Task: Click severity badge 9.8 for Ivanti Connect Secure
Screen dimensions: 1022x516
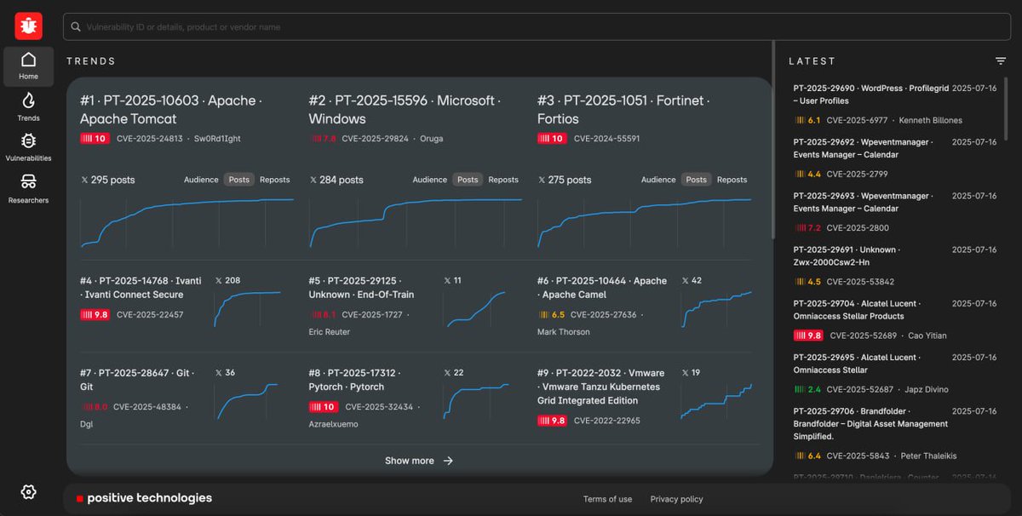Action: [x=95, y=314]
